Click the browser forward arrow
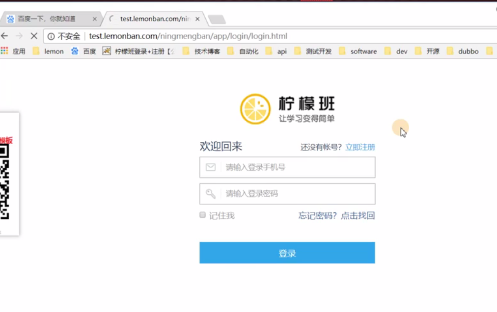Viewport: 497px width, 312px height. (x=19, y=36)
